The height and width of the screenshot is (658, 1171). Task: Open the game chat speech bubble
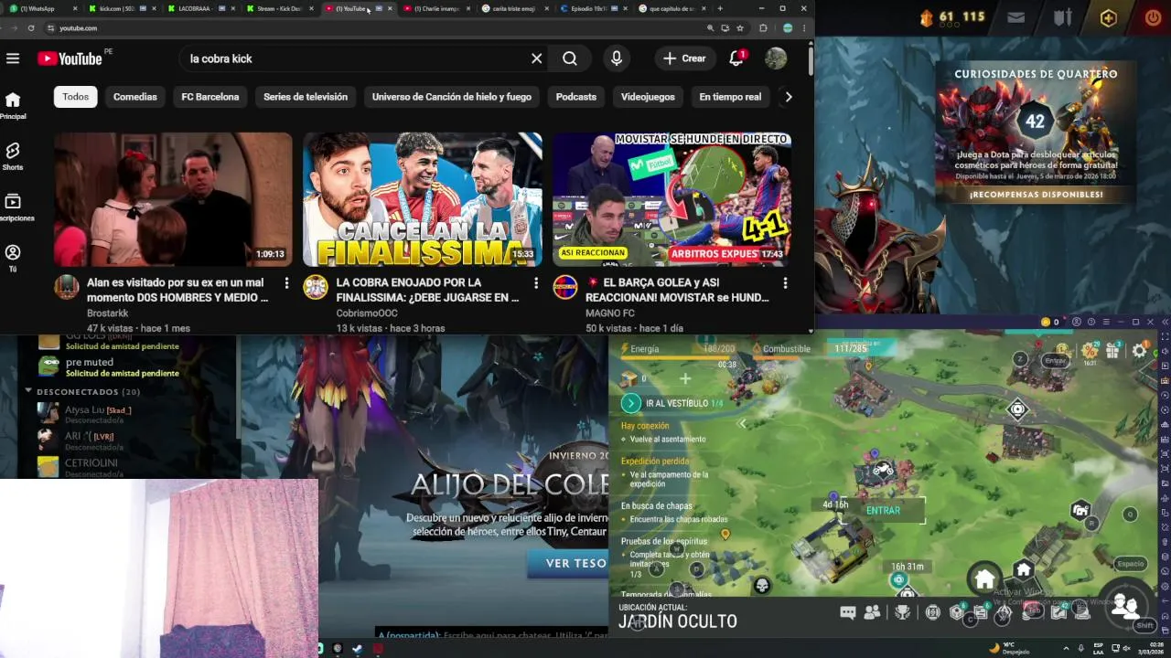(x=848, y=613)
